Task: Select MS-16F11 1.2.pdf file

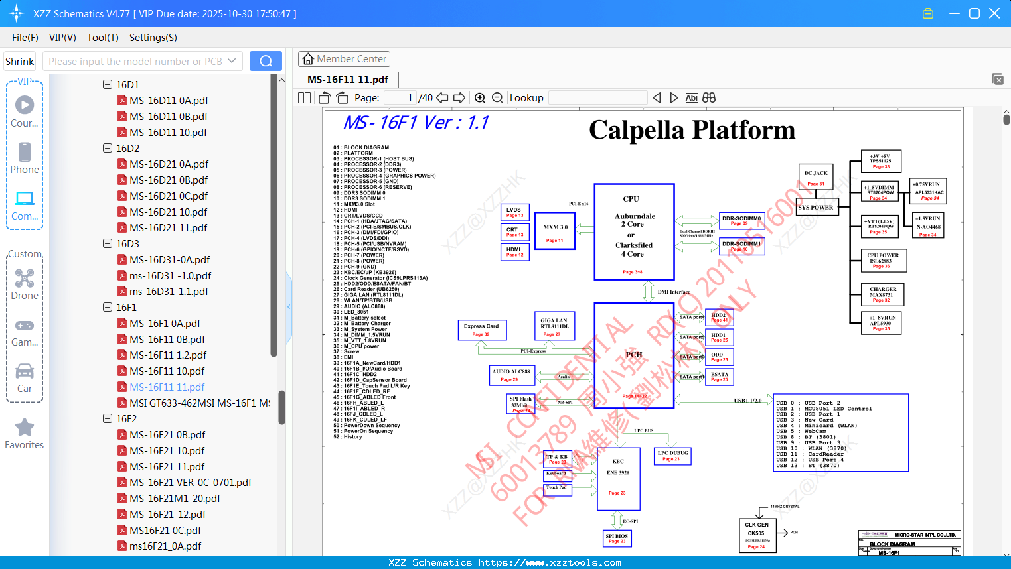Action: click(168, 355)
